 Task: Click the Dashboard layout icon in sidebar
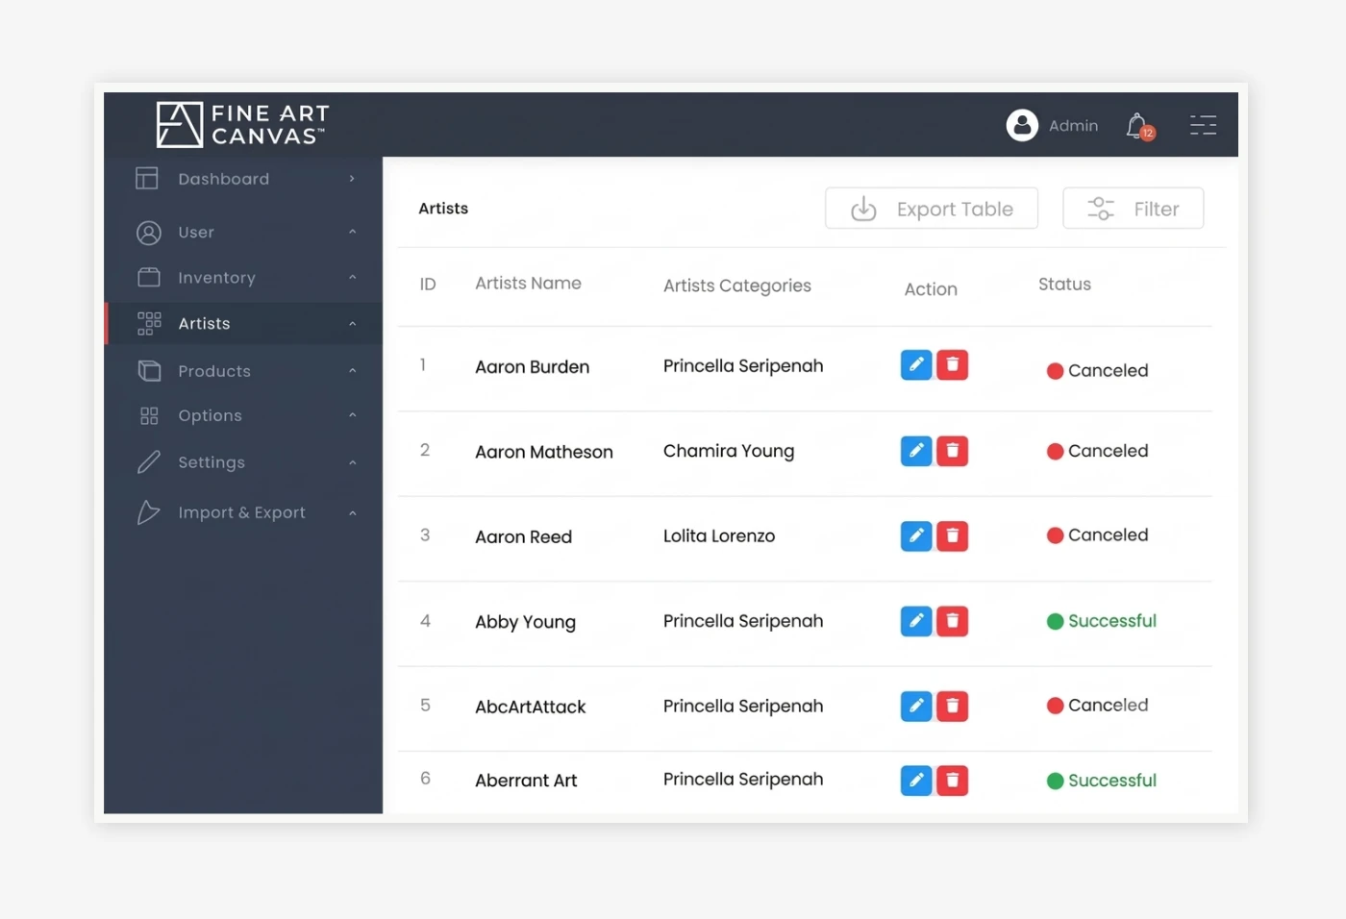pyautogui.click(x=147, y=179)
